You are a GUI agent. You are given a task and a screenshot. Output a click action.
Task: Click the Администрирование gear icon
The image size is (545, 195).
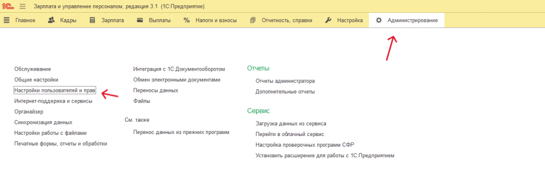point(379,20)
